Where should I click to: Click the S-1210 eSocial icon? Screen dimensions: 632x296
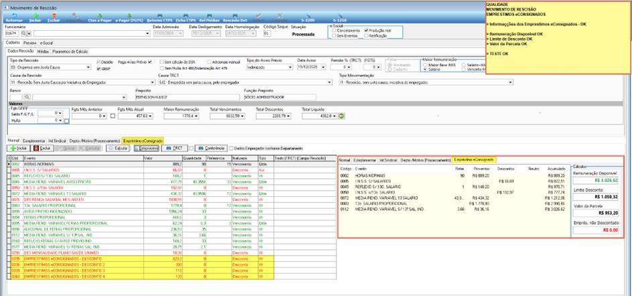tap(340, 17)
